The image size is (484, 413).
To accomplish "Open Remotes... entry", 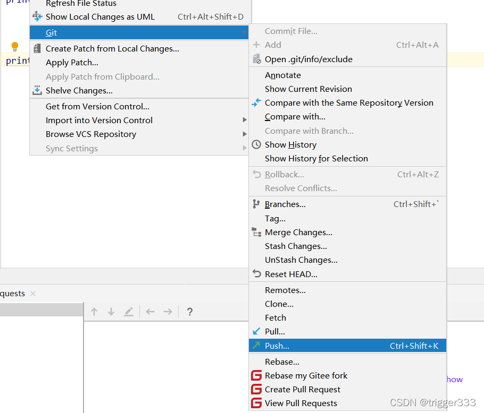I will pos(347,290).
